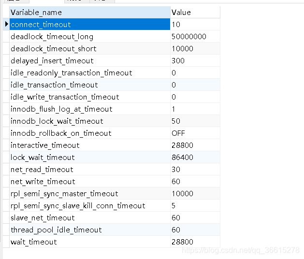Select the interactive_timeout cell
The width and height of the screenshot is (304, 259).
(x=90, y=145)
